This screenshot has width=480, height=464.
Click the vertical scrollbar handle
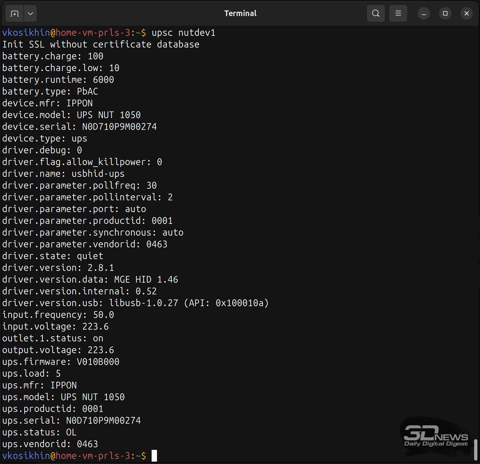tap(475, 450)
